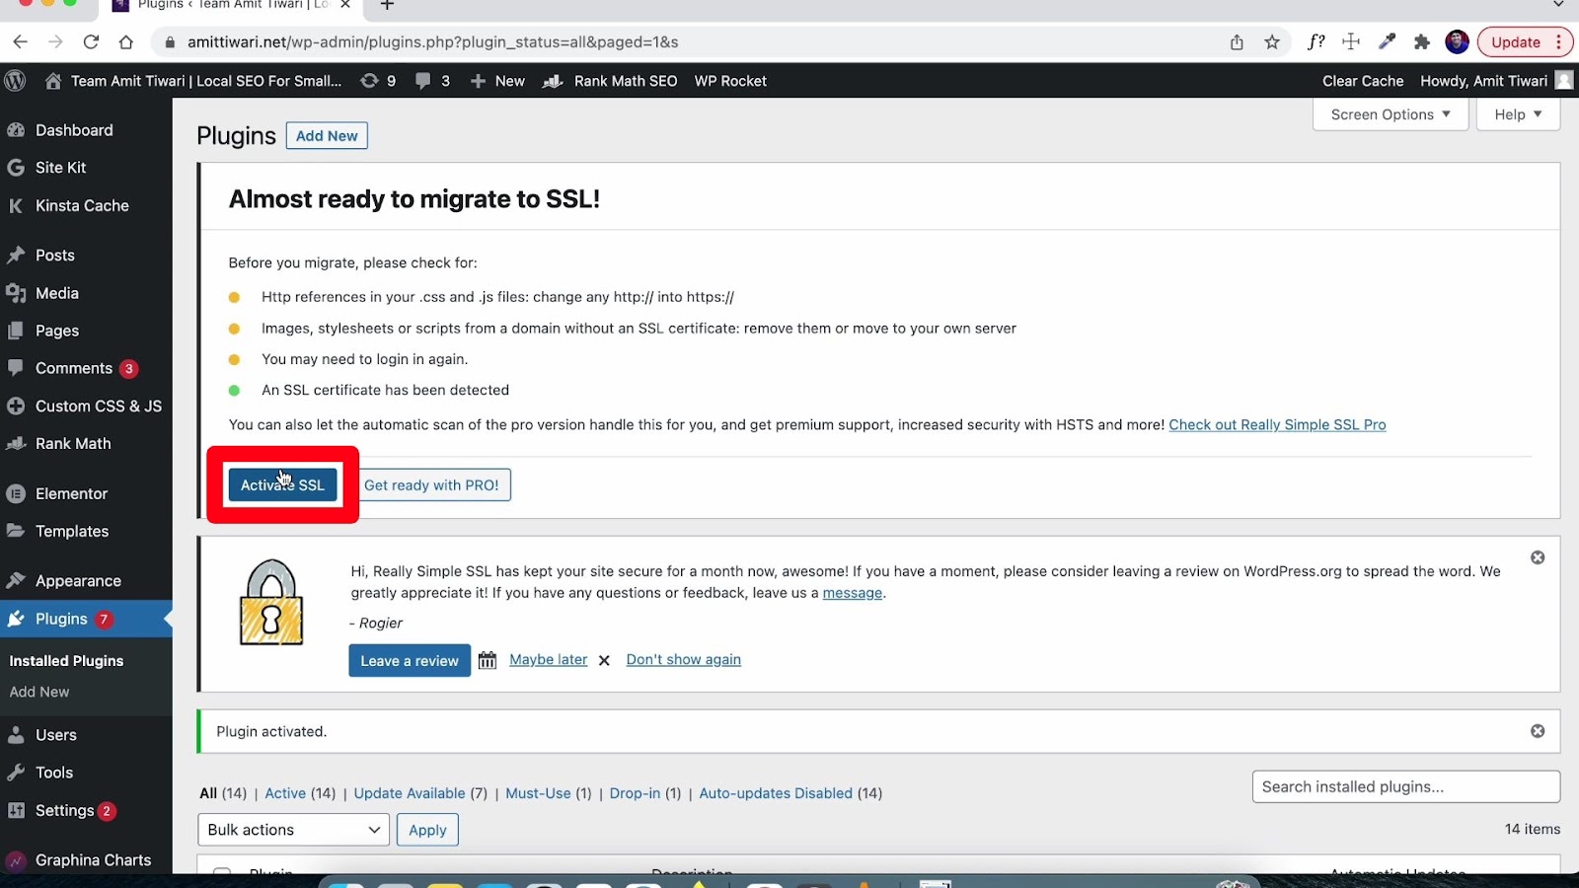Click the color picker eyedropper extension

[x=1387, y=41]
